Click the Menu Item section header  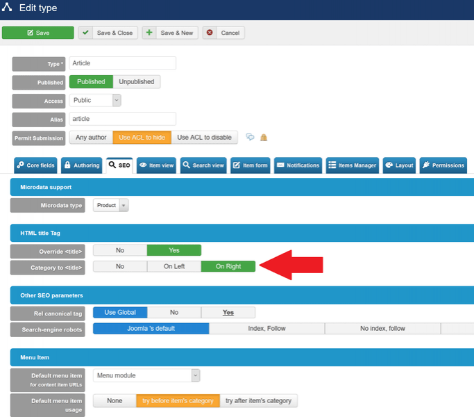[242, 358]
